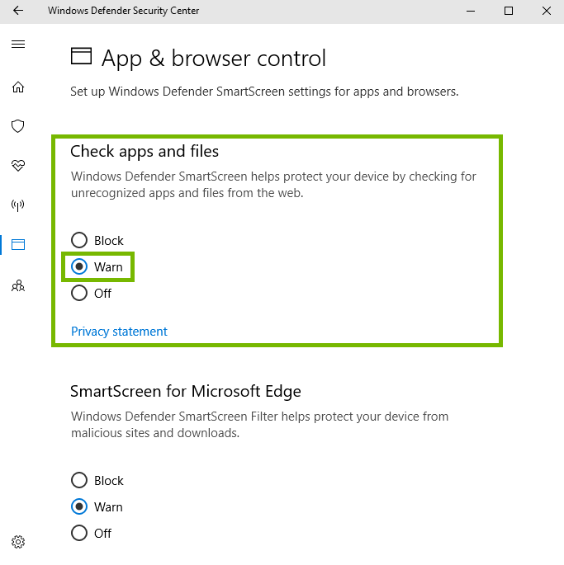The width and height of the screenshot is (564, 565).
Task: Click the App & browser control heading
Action: (214, 58)
